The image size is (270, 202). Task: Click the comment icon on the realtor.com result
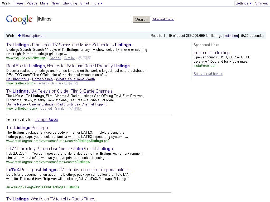click(x=66, y=83)
